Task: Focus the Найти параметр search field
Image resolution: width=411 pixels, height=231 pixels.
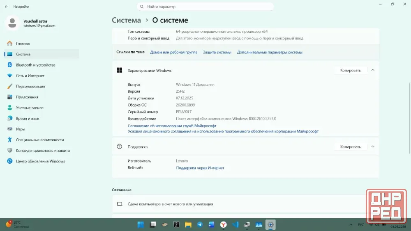Action: point(205,7)
